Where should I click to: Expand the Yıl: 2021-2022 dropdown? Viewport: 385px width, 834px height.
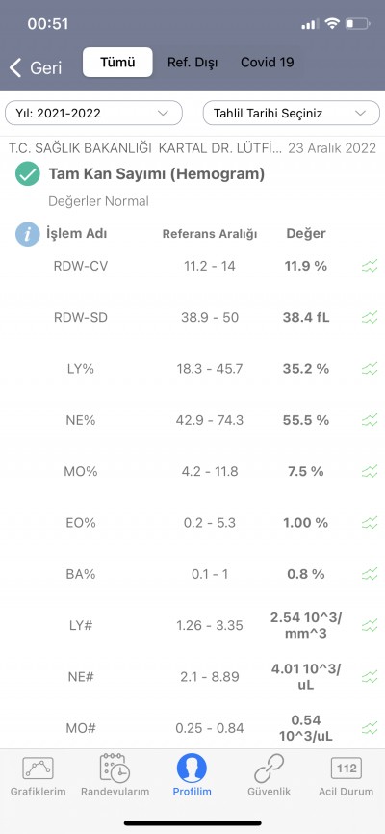pos(93,113)
